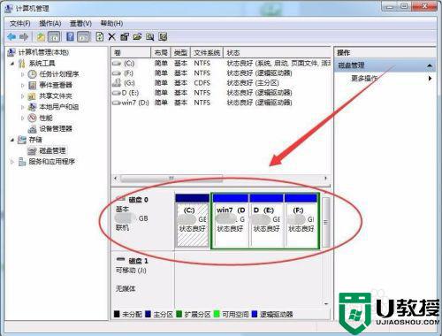Image resolution: width=442 pixels, height=336 pixels.
Task: Collapse the 磁盘管理 actions section arrow
Action: [x=430, y=65]
